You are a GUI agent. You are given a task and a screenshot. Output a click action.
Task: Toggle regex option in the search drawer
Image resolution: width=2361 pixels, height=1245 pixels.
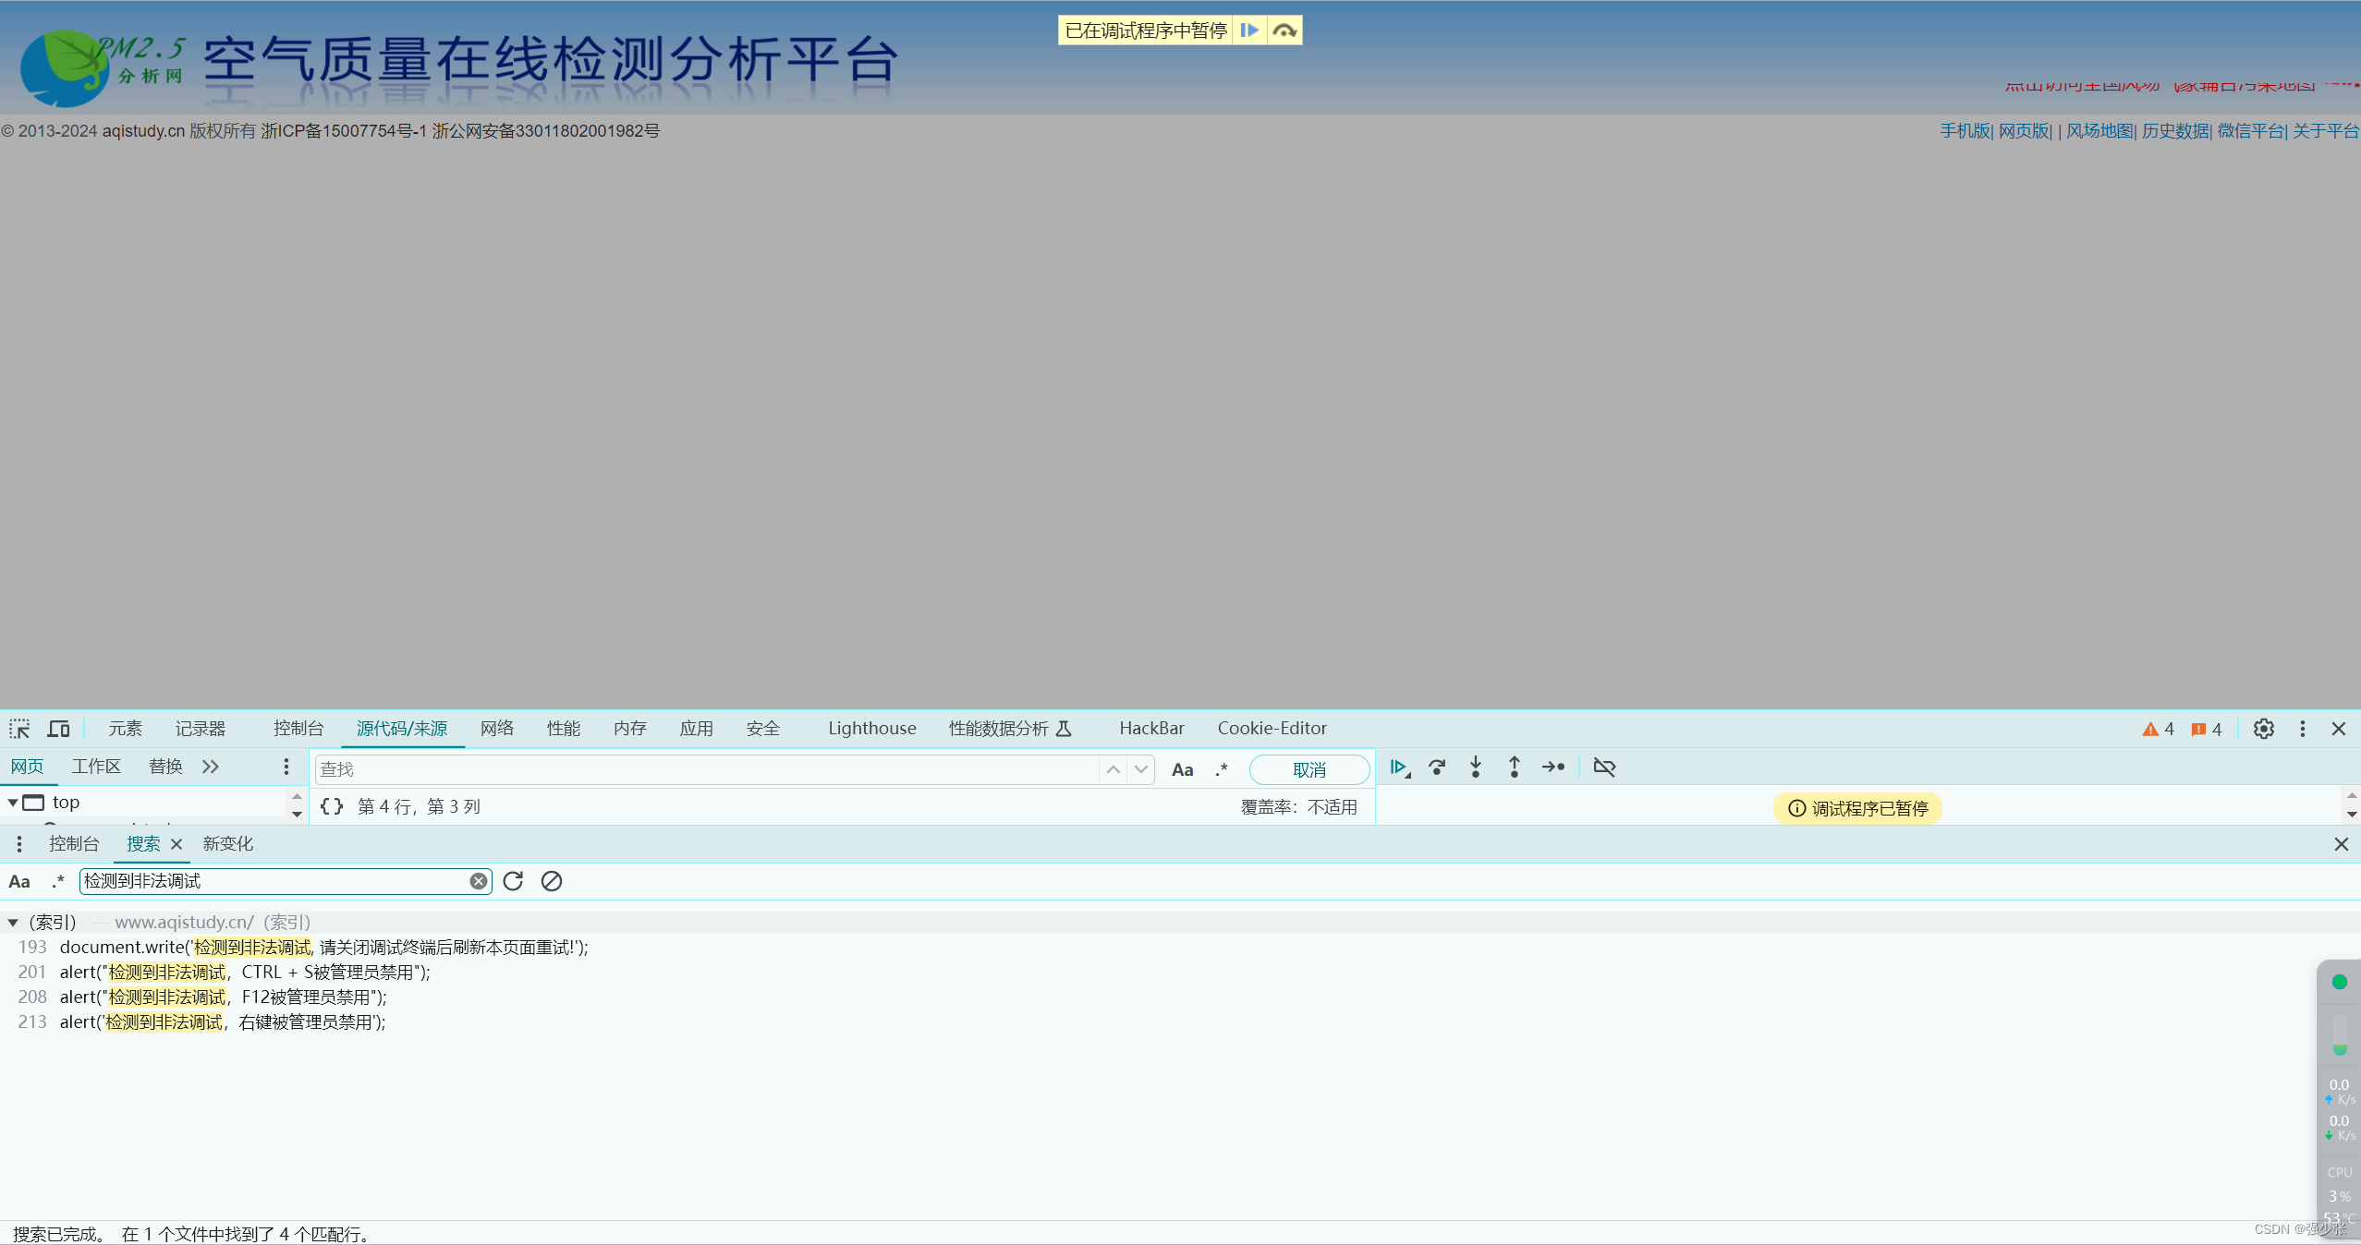coord(58,881)
